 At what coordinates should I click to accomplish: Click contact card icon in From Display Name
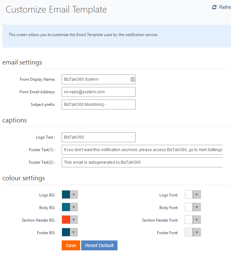point(132,79)
